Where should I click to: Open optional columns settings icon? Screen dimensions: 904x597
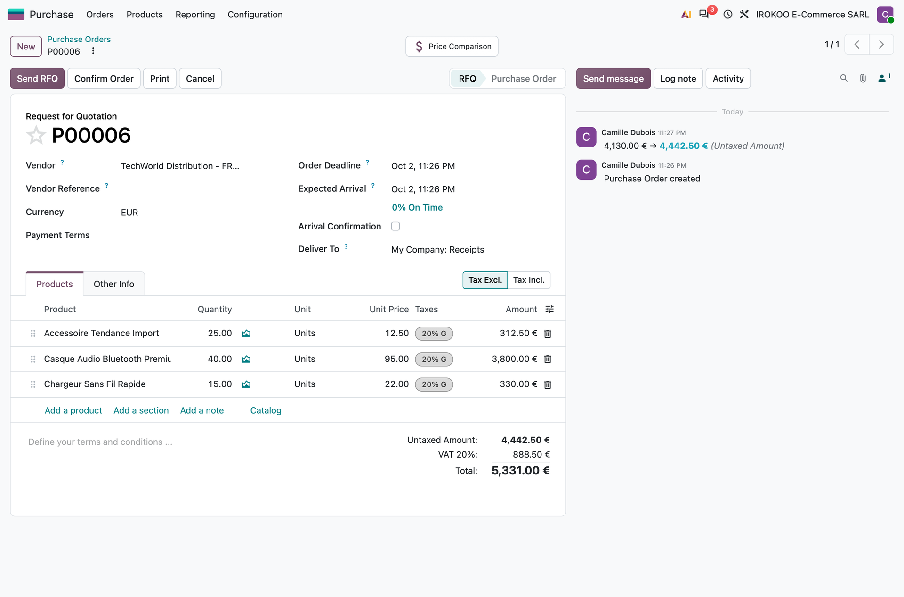[549, 309]
